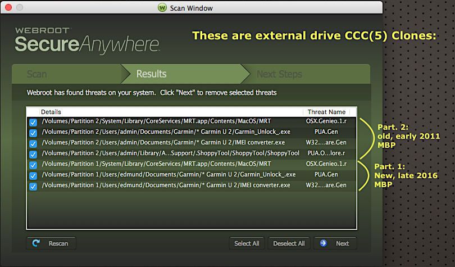The height and width of the screenshot is (267, 455).
Task: Click the Webroot SecureAnywhere logo
Action: point(87,38)
